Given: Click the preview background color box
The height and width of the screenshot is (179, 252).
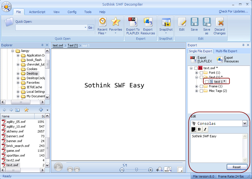Looking at the screenshot, I should click(180, 170).
